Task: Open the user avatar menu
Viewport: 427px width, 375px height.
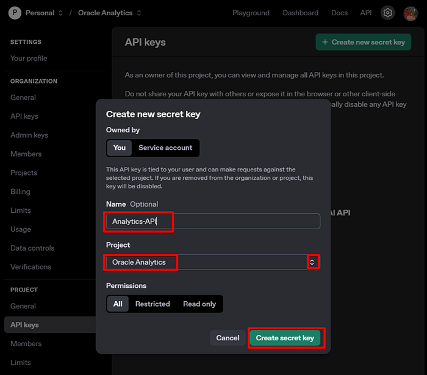Action: [x=411, y=13]
